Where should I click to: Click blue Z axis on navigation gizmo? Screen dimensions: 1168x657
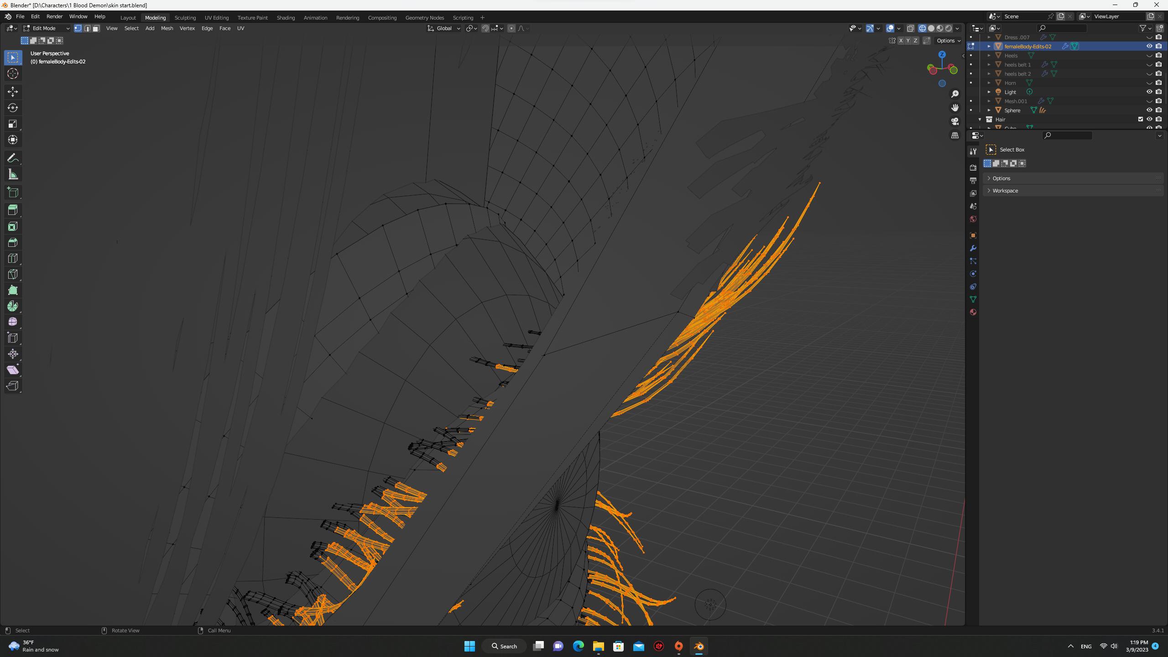pos(942,54)
